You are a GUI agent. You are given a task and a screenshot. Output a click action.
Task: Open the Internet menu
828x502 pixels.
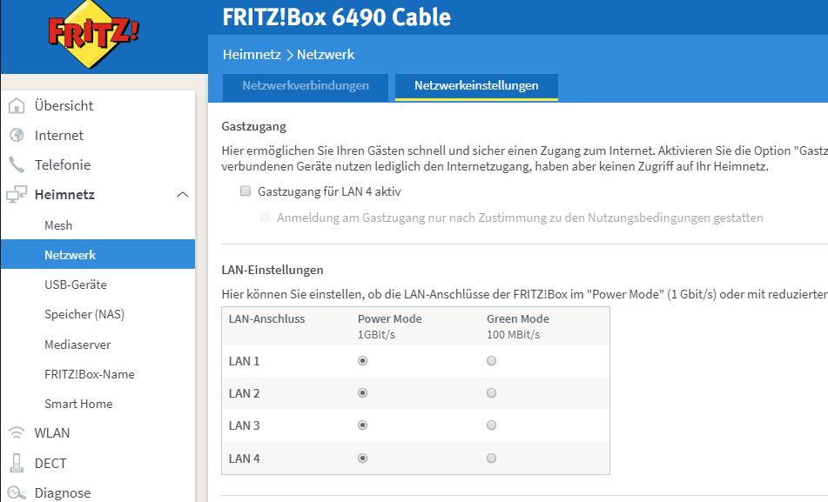tap(59, 135)
